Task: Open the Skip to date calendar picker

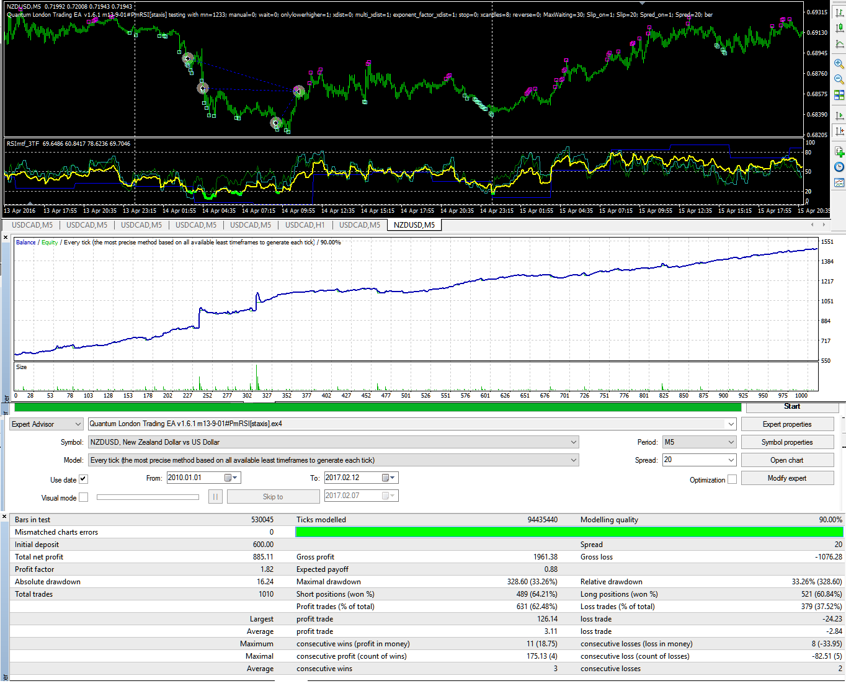Action: coord(389,496)
